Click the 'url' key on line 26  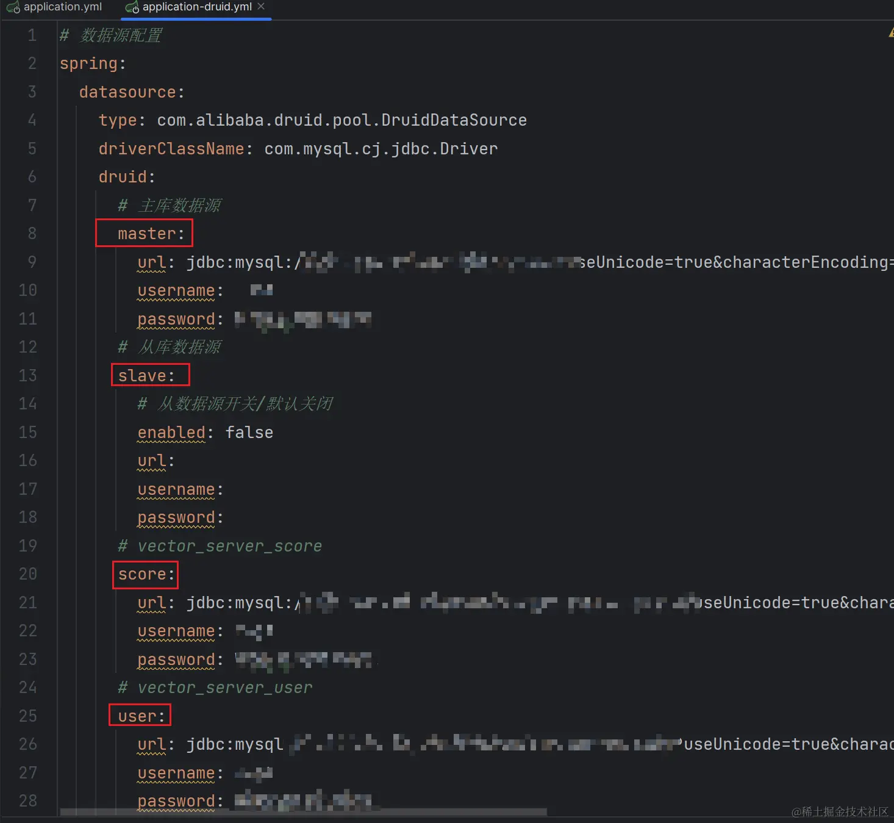[x=152, y=744]
